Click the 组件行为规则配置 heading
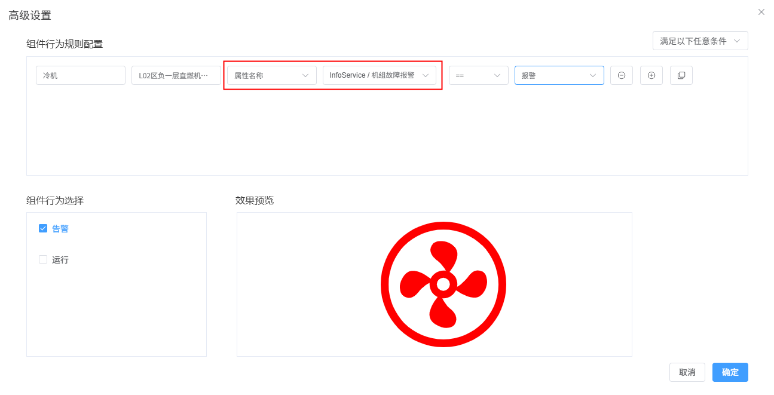Viewport: 774px width, 395px height. pyautogui.click(x=65, y=44)
